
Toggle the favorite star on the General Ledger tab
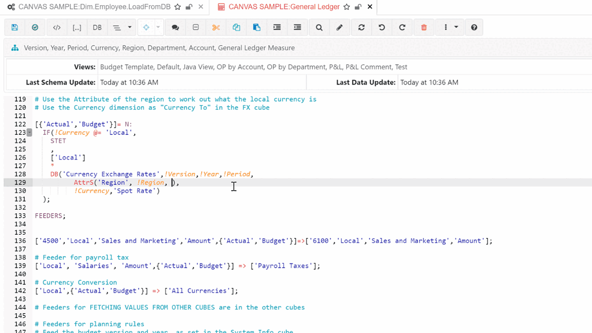(346, 8)
